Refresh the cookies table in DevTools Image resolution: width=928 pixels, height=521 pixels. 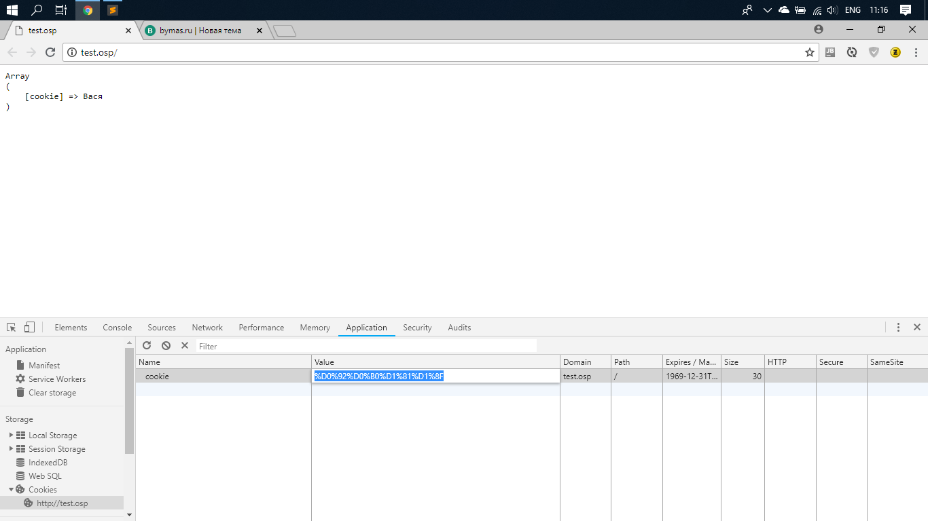click(x=147, y=346)
